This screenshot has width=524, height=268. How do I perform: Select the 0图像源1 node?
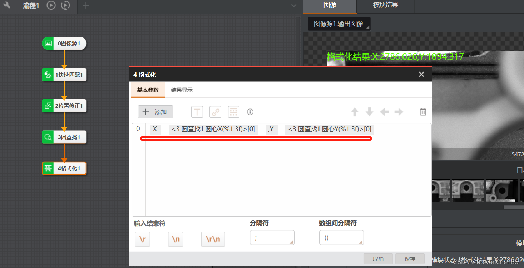[64, 44]
